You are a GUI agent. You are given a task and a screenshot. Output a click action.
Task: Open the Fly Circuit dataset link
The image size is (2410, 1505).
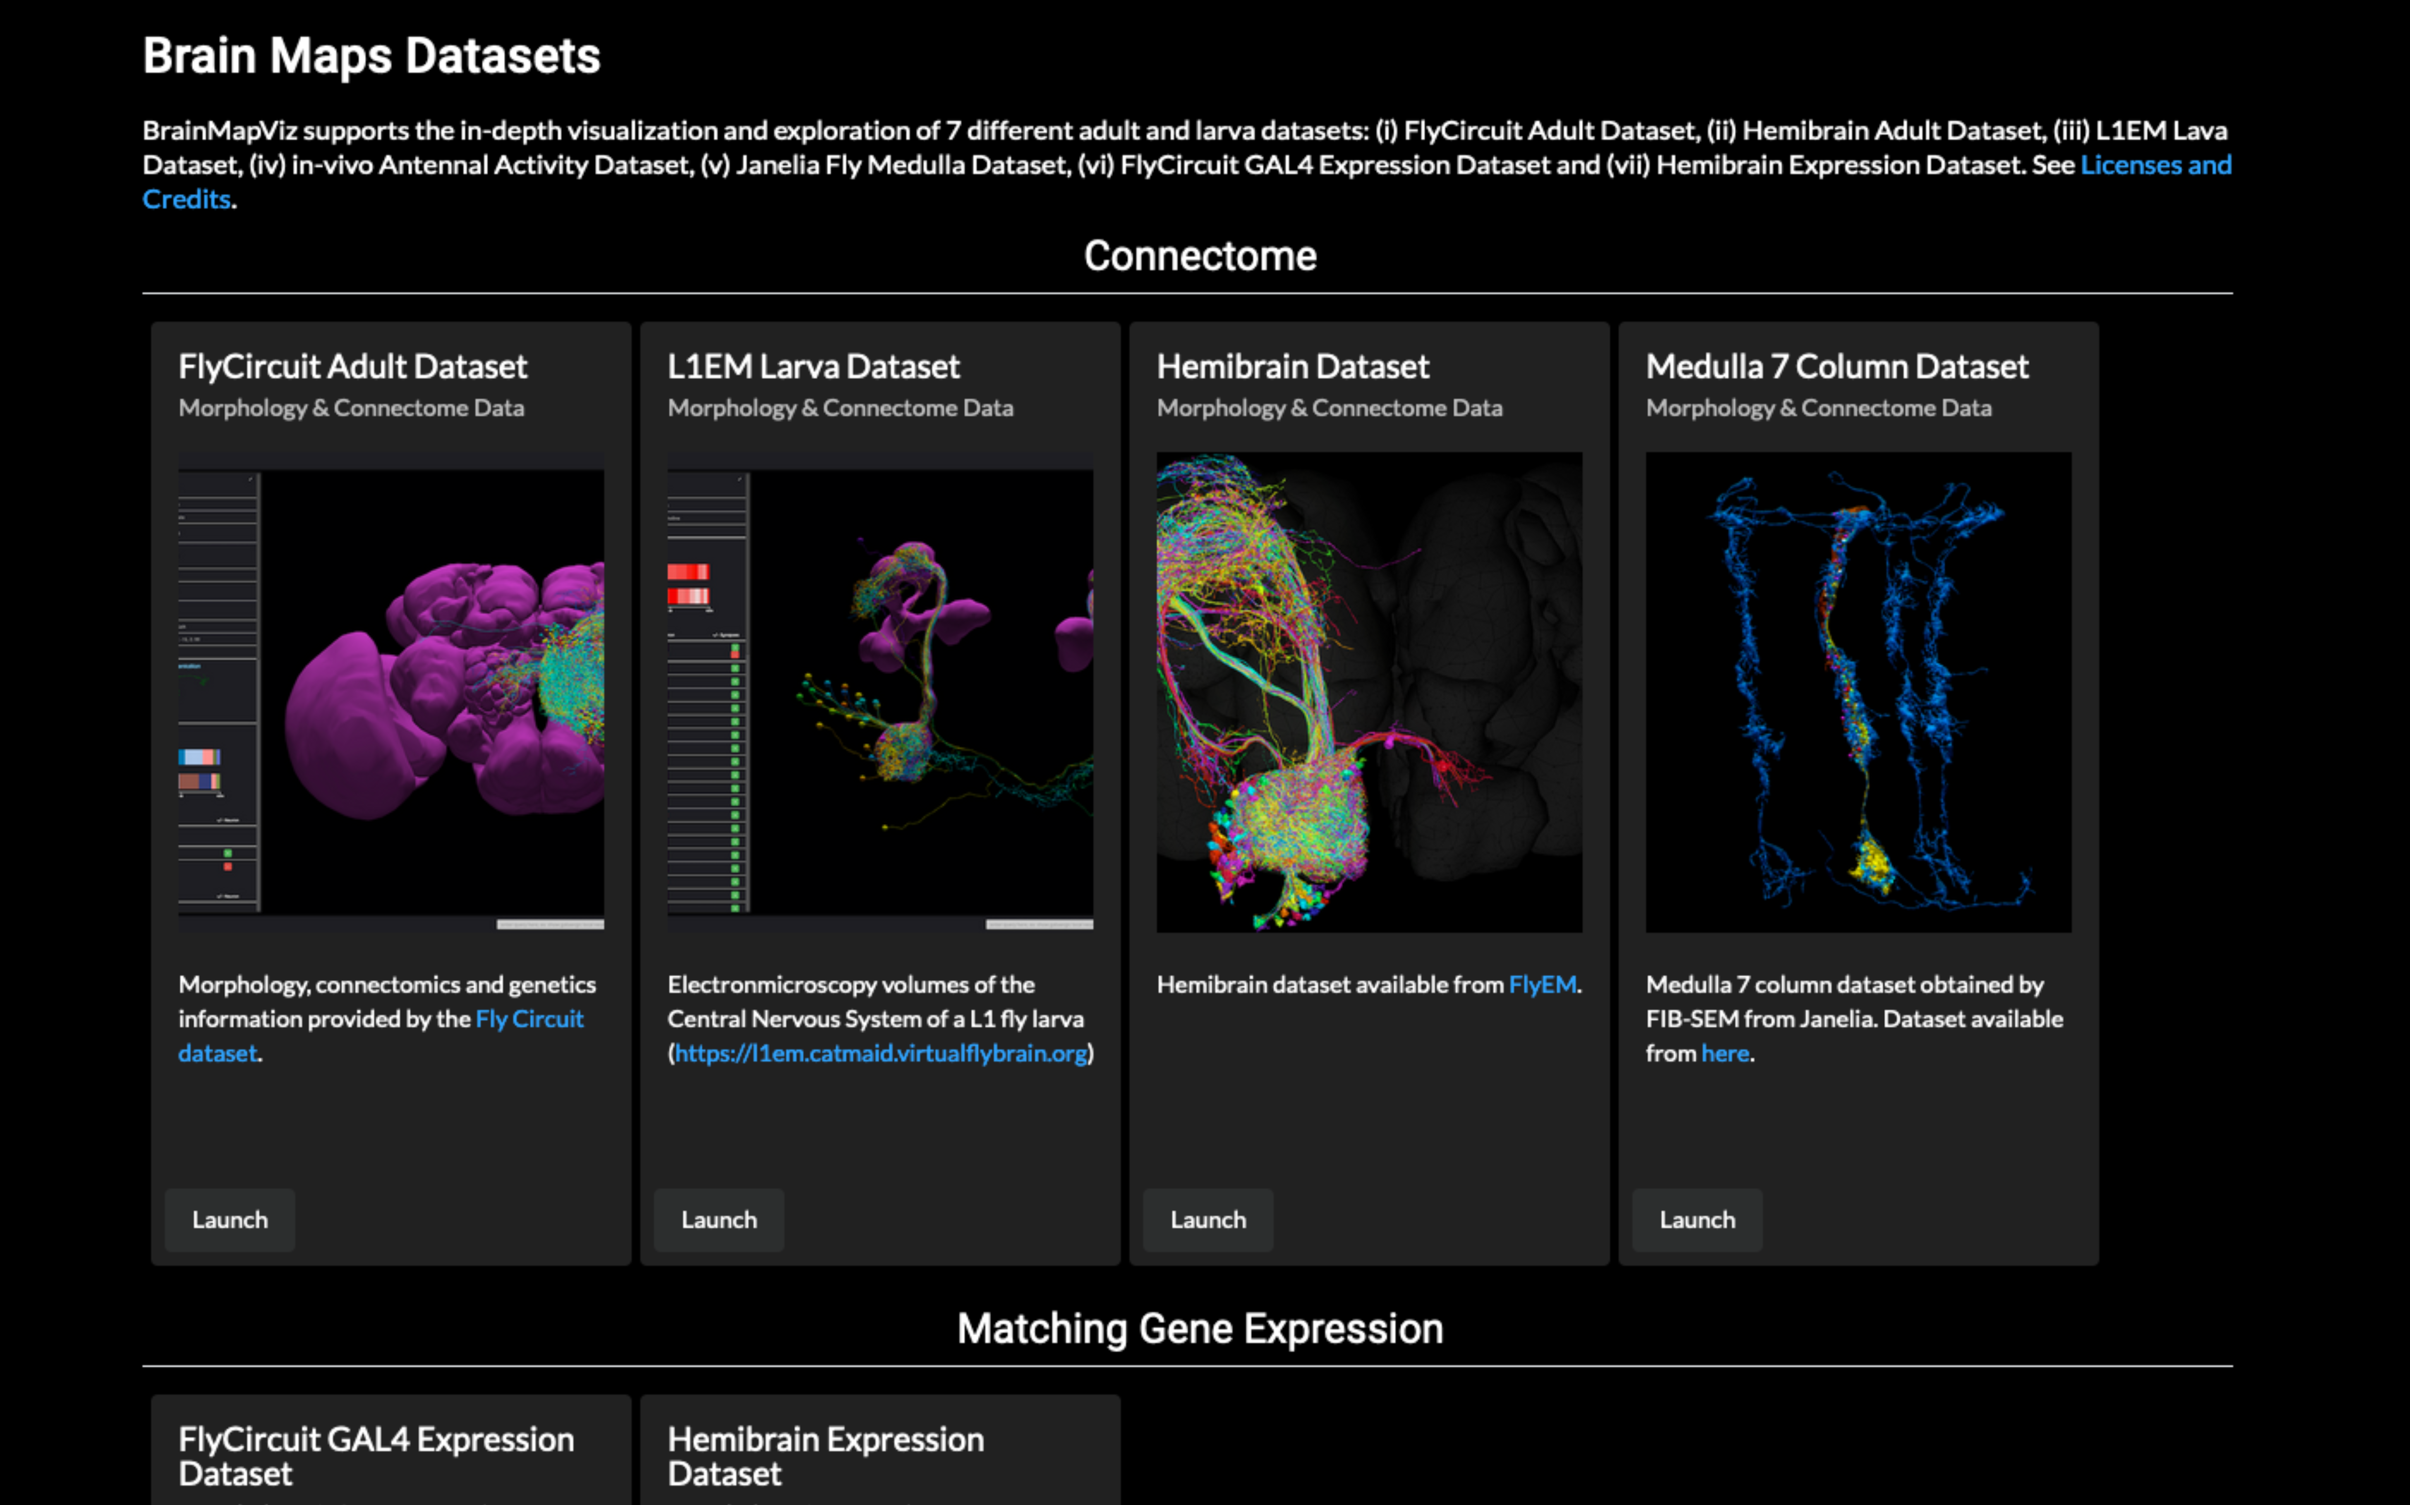click(x=529, y=1019)
